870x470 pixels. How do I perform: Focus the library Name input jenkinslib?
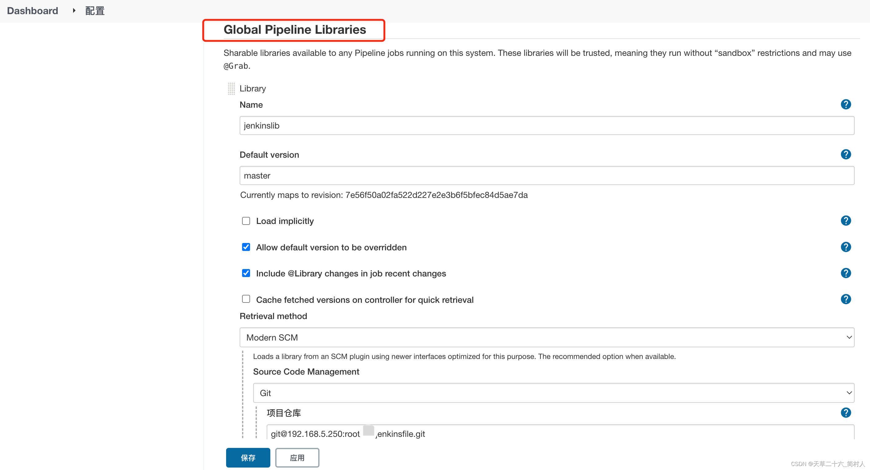point(547,125)
